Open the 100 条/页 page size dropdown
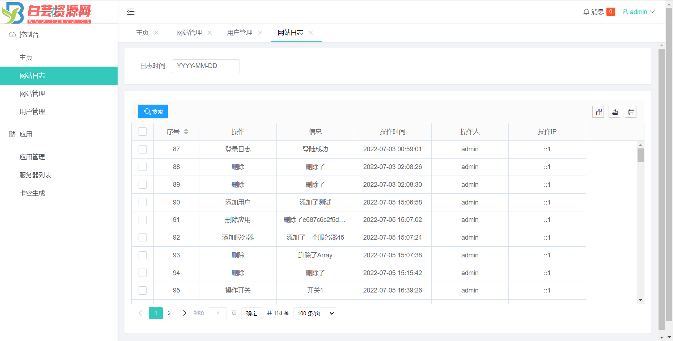The image size is (673, 341). [x=315, y=313]
